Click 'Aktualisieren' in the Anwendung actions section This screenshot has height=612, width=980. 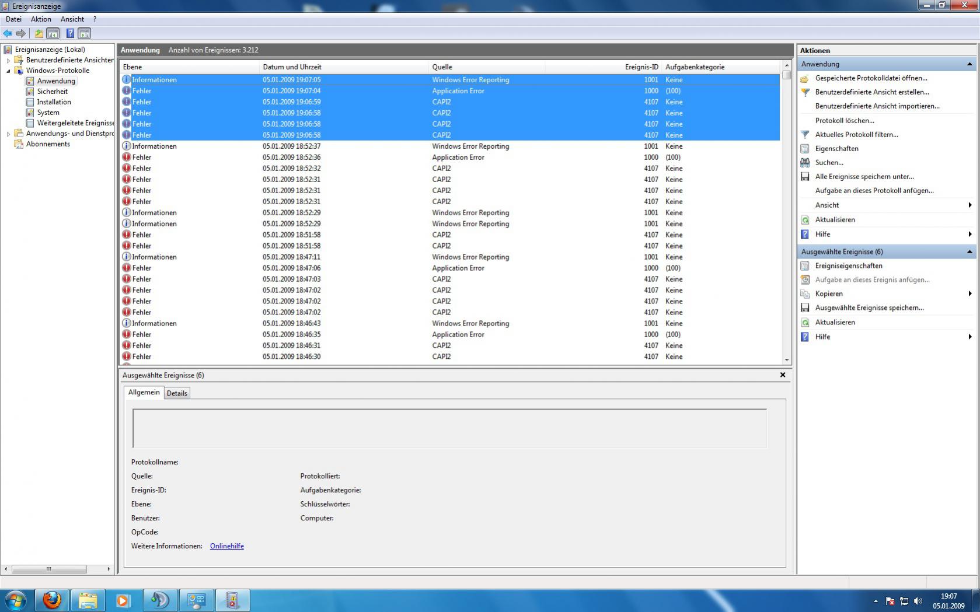coord(835,219)
